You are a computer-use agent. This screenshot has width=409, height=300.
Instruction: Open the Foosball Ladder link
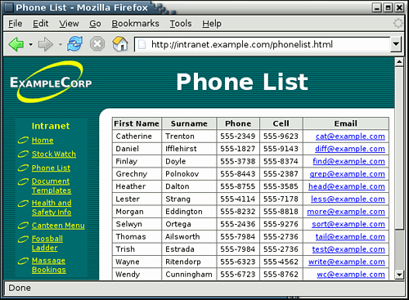[x=47, y=243]
